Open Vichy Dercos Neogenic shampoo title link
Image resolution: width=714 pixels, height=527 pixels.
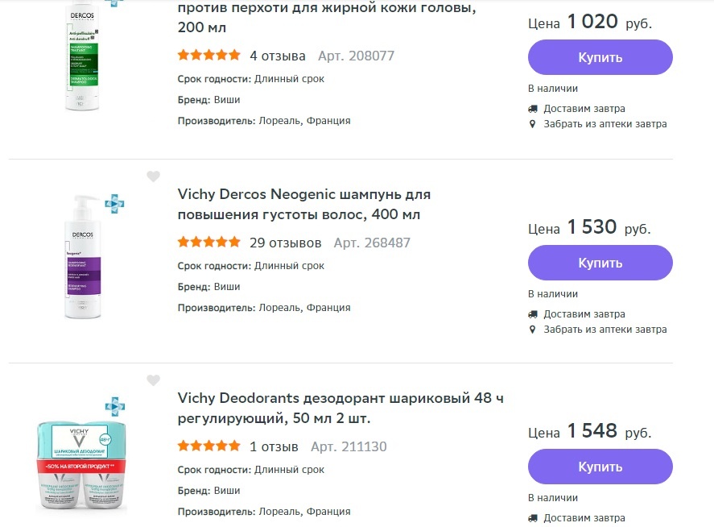point(303,204)
